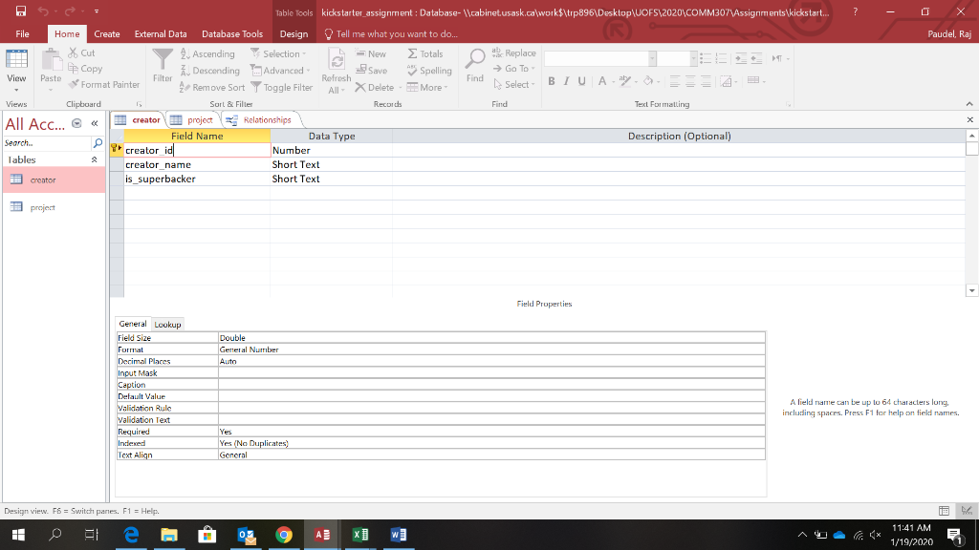Enable Toggle Filter
This screenshot has height=550, width=979.
(286, 87)
